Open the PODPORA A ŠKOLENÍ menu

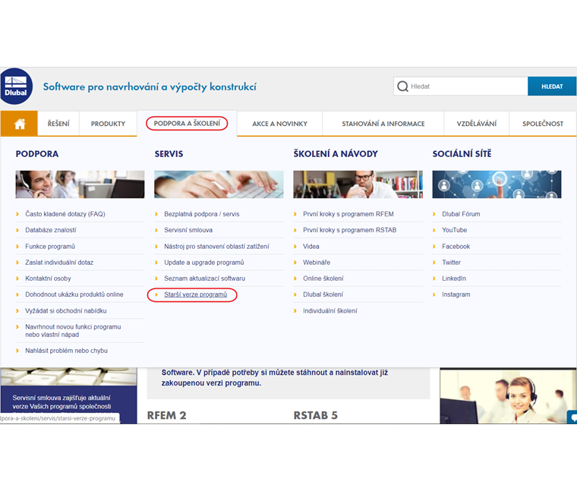[187, 123]
